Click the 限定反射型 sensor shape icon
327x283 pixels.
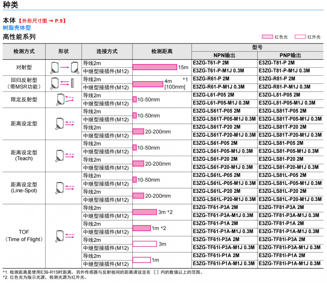pos(64,99)
